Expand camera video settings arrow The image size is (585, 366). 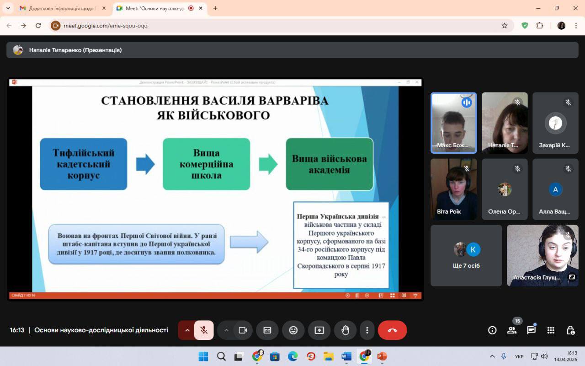coord(226,330)
